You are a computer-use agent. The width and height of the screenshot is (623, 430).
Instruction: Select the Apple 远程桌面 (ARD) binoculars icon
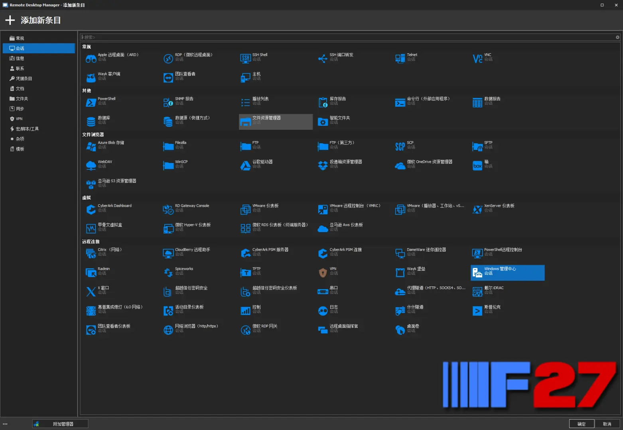(x=91, y=59)
